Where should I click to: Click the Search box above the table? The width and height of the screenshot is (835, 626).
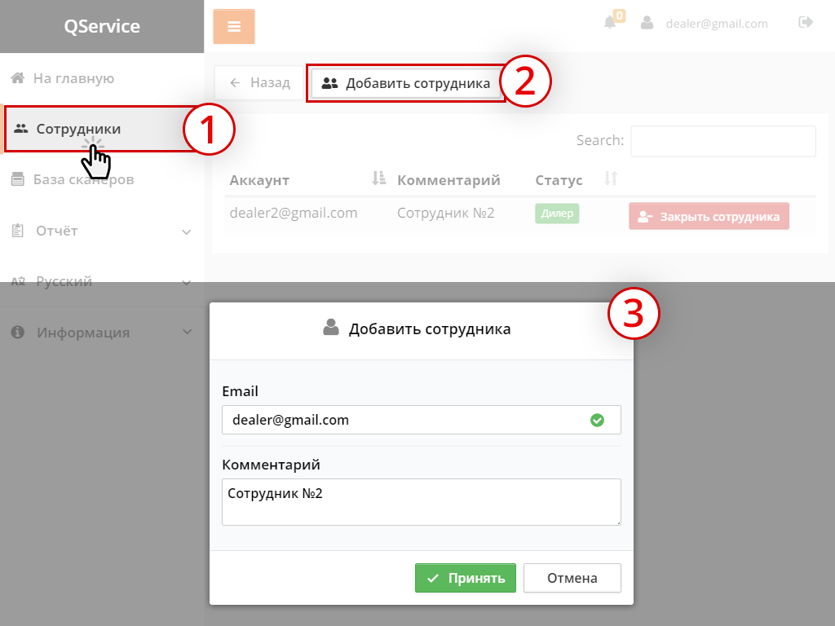pos(722,141)
